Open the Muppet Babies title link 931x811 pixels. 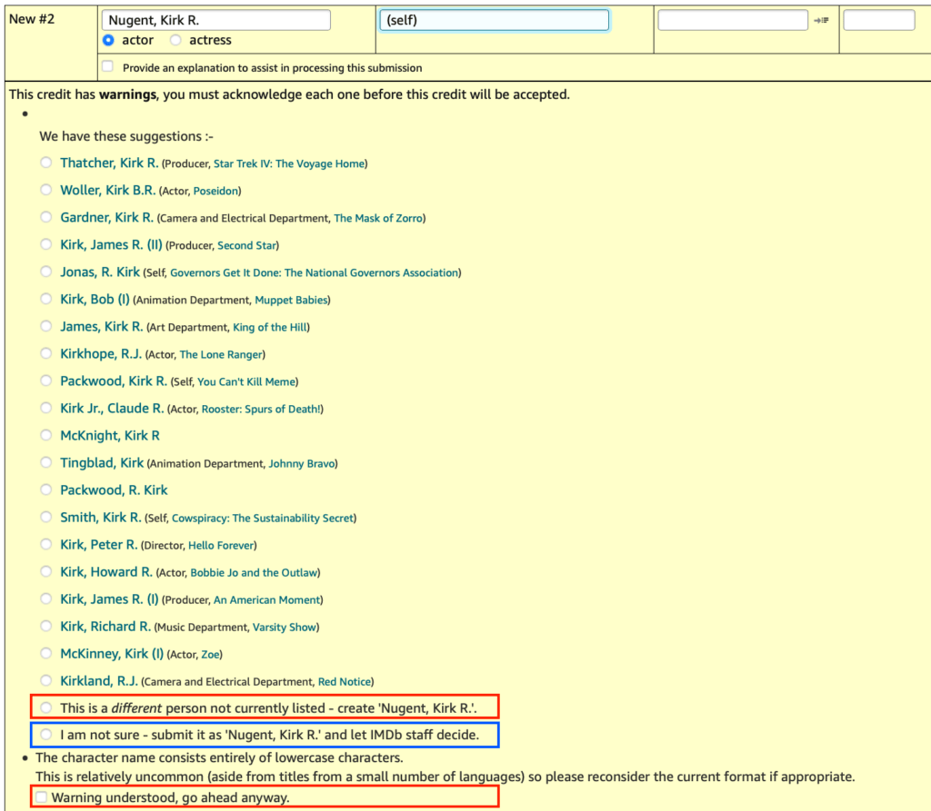[292, 300]
